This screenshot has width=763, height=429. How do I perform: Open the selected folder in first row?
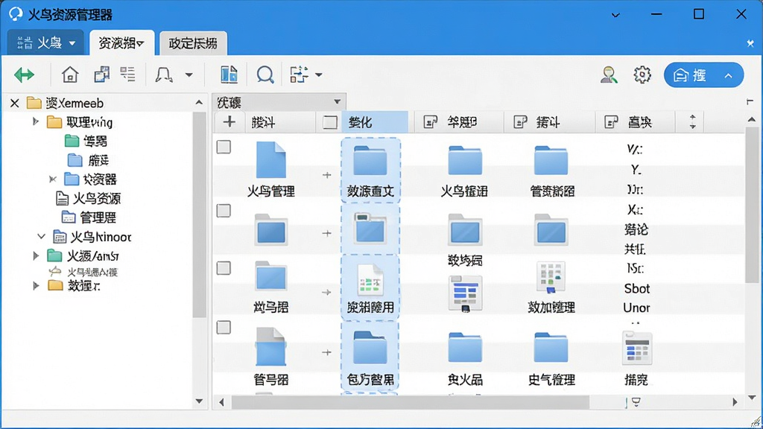[370, 160]
